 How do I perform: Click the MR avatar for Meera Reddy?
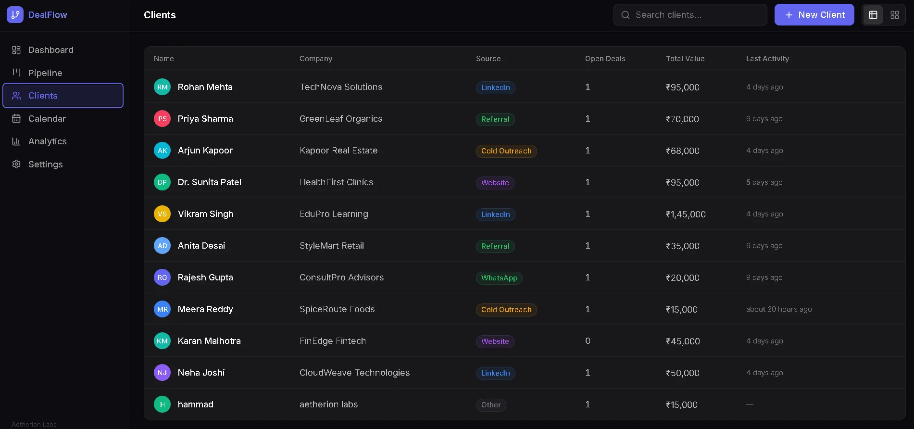(163, 309)
